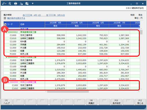Viewport: 147px width, 110px height.
Task: Select value 598,999 in C1000 row
Action: tap(61, 35)
